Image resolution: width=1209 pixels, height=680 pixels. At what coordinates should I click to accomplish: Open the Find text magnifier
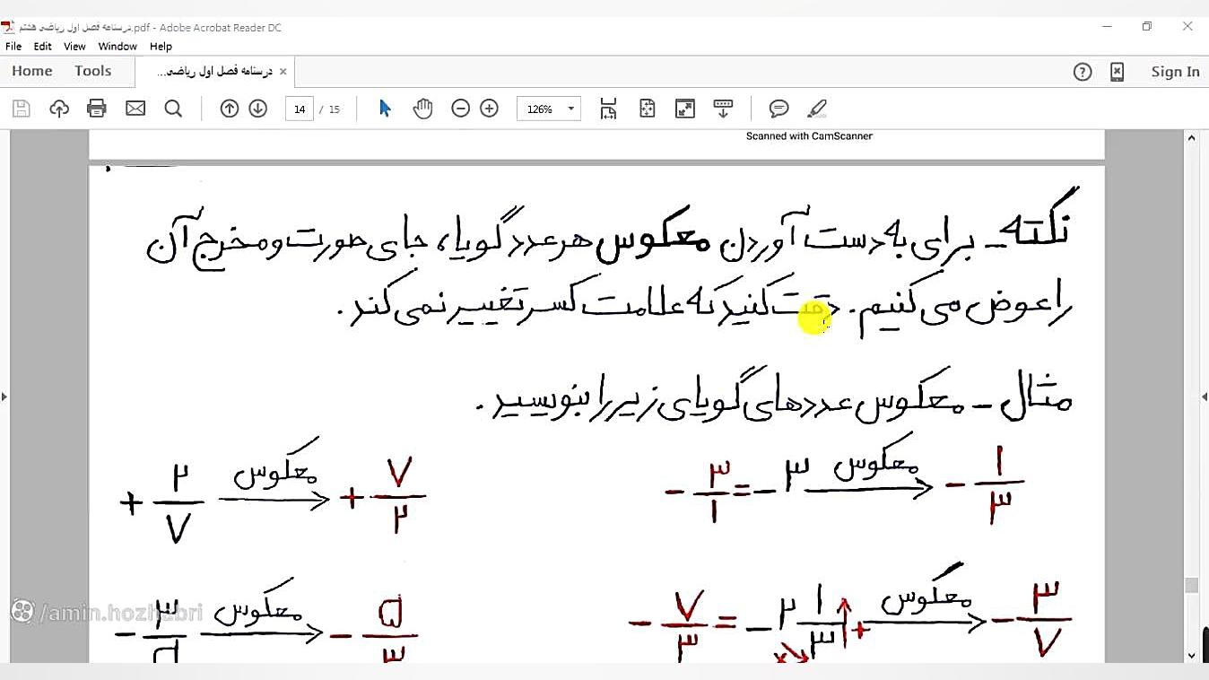click(x=173, y=109)
